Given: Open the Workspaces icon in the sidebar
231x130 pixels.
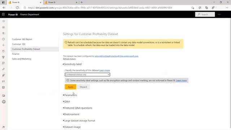Looking at the screenshot, I should tap(4, 95).
